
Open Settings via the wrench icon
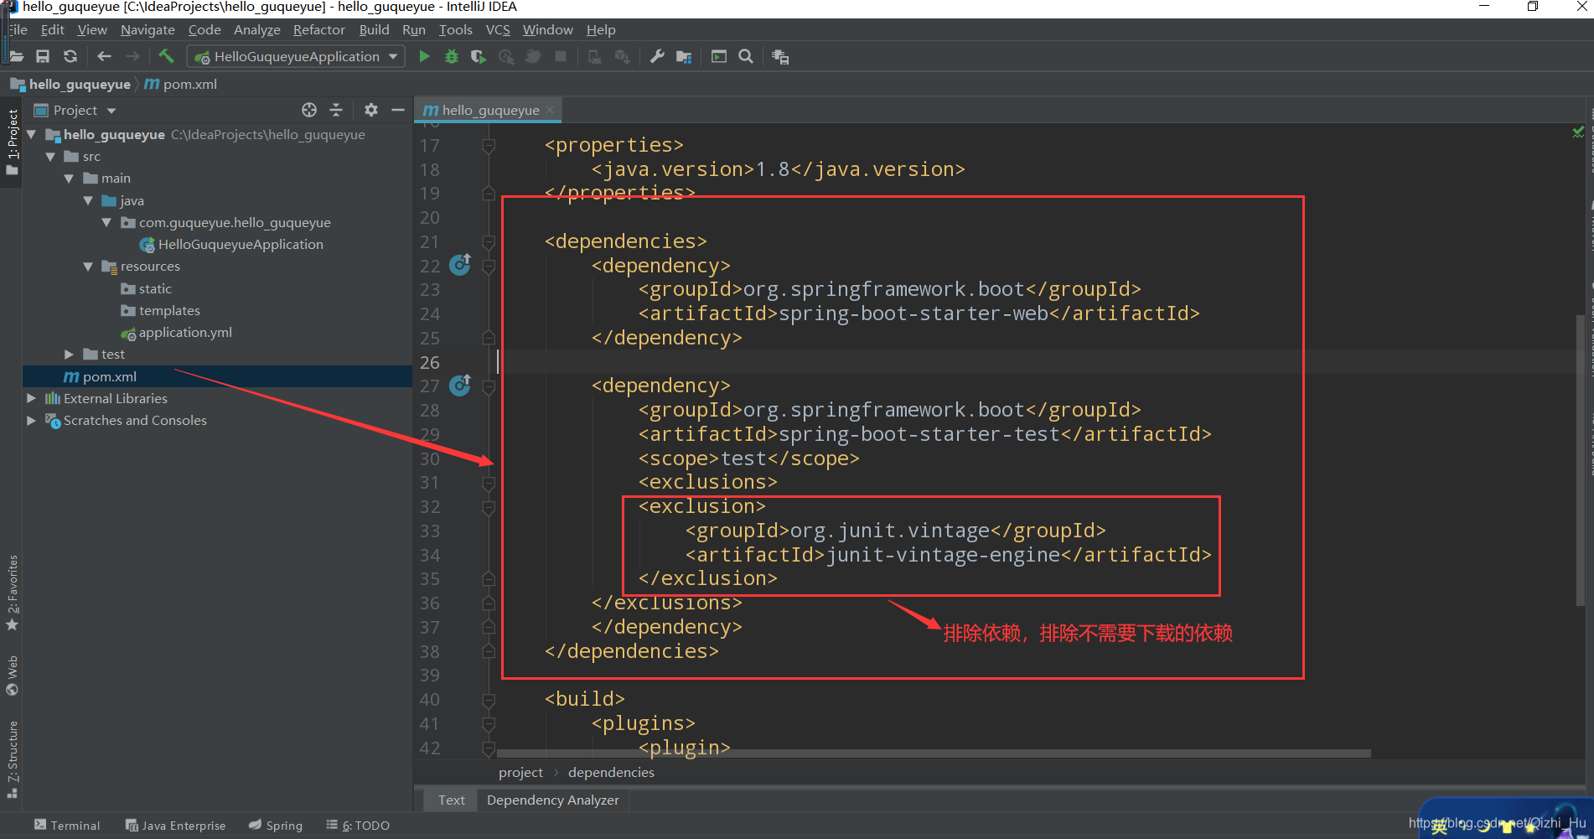click(x=657, y=56)
